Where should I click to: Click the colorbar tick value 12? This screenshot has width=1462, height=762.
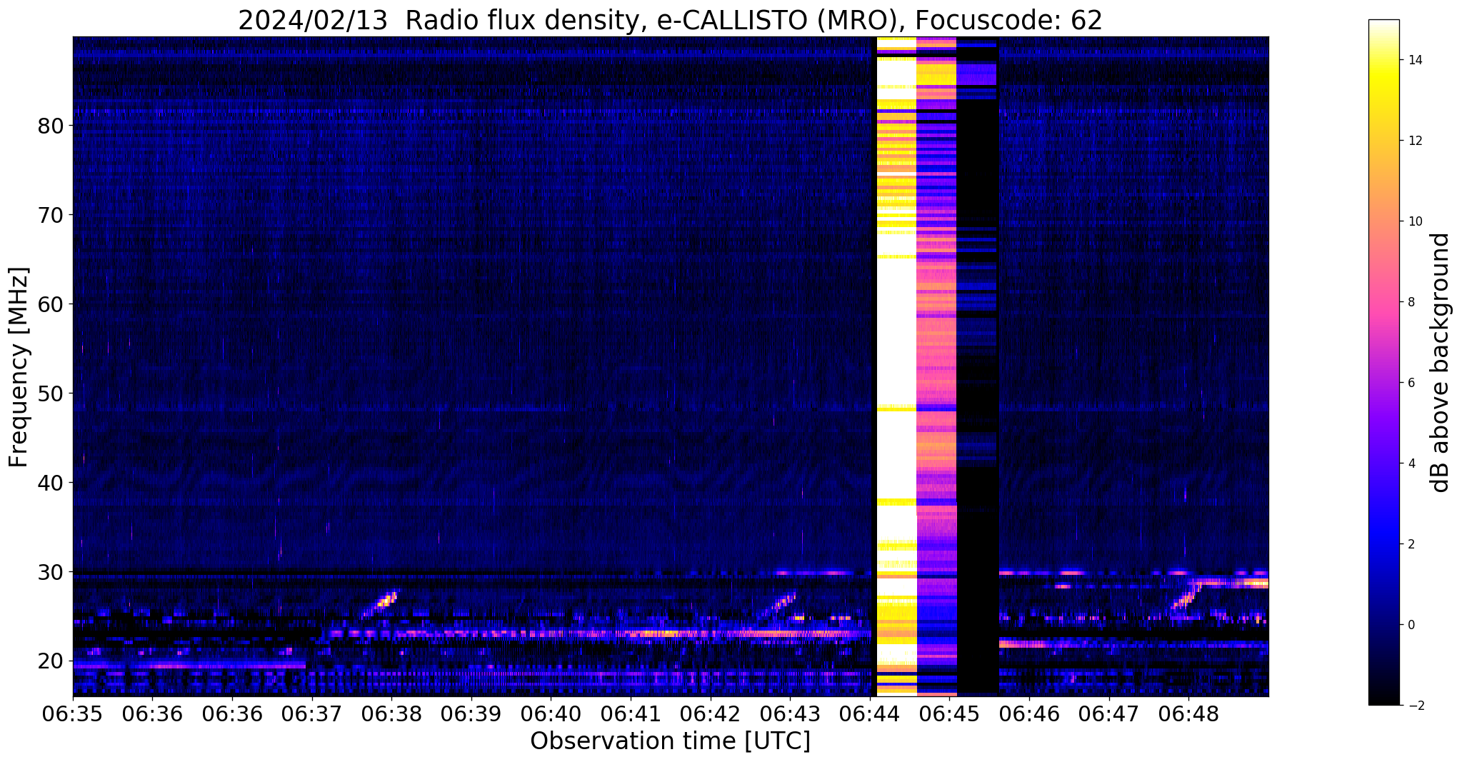click(x=1415, y=141)
